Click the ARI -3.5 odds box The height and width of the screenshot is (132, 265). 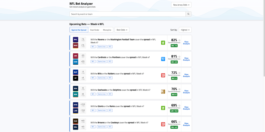[x=83, y=56]
